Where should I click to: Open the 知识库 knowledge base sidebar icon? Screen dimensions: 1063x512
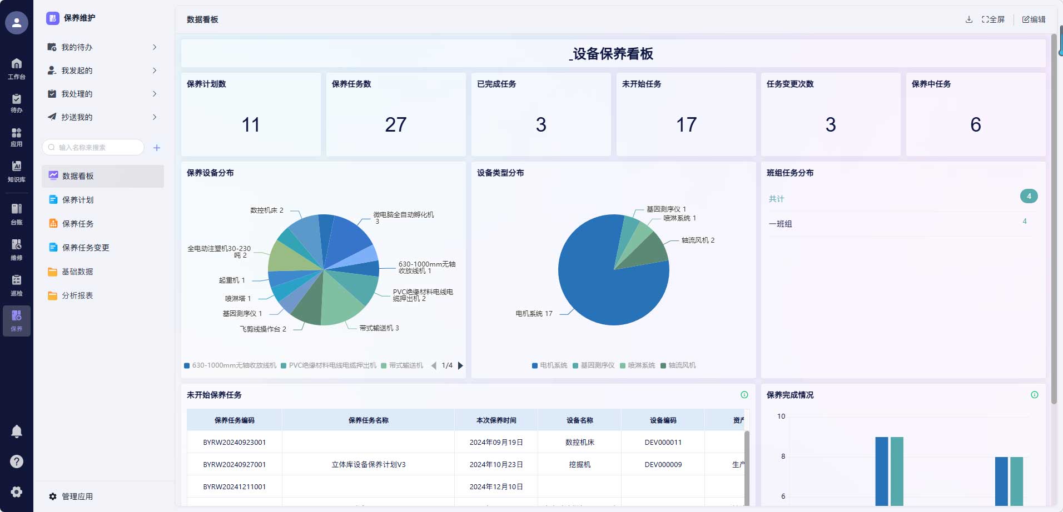pos(17,171)
